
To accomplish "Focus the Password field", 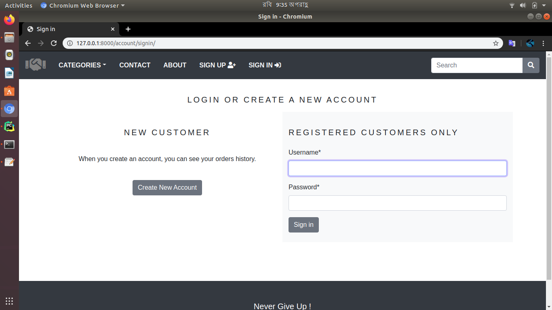I will point(398,203).
